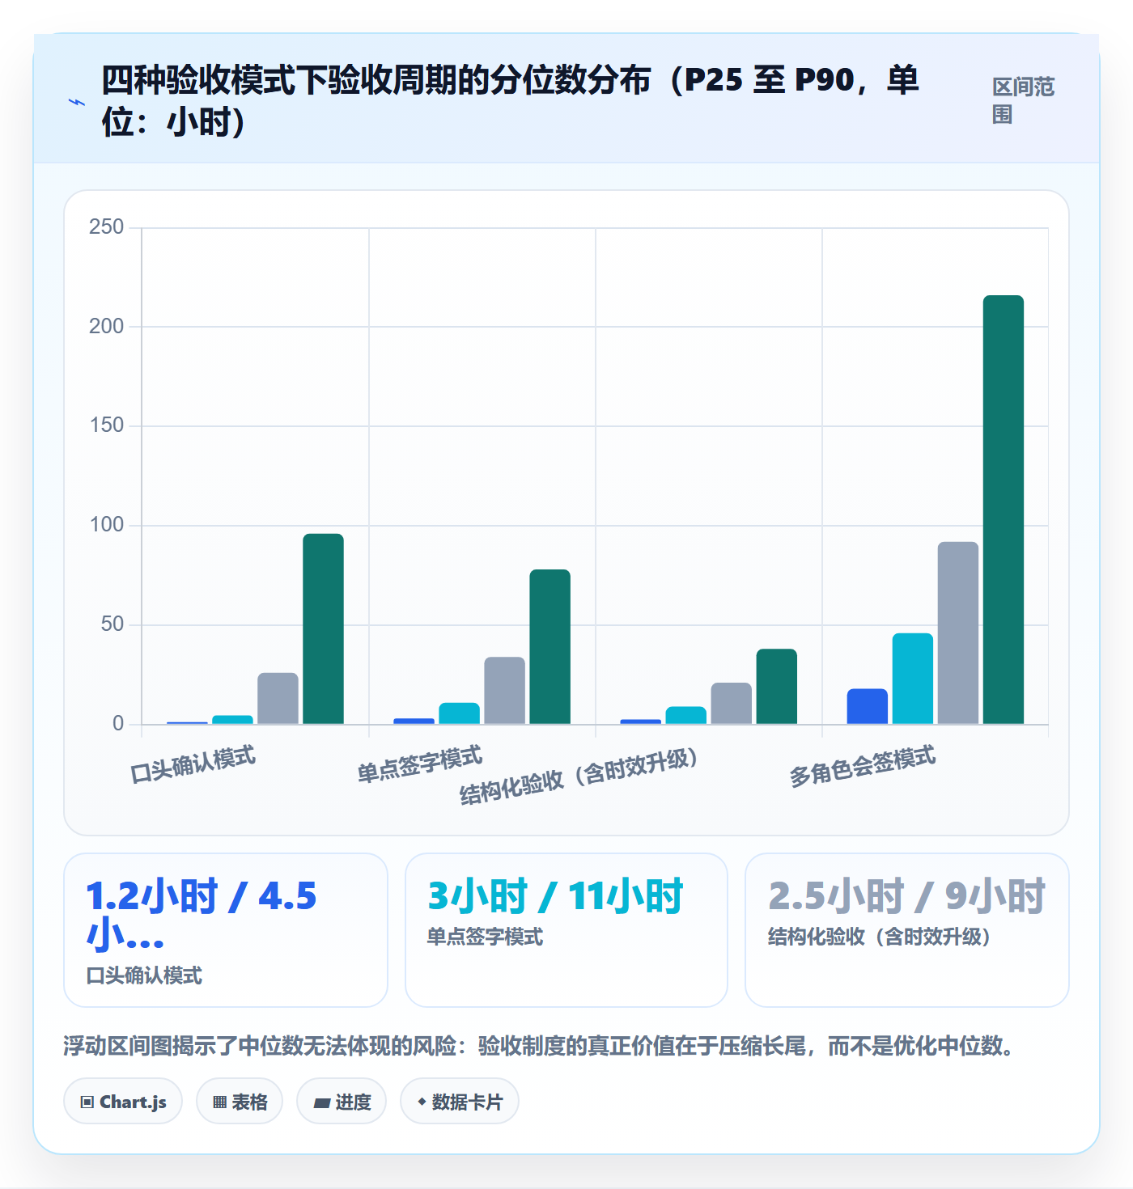
Task: Click the 结构化验收(含时效升级) x-axis label
Action: [x=579, y=776]
